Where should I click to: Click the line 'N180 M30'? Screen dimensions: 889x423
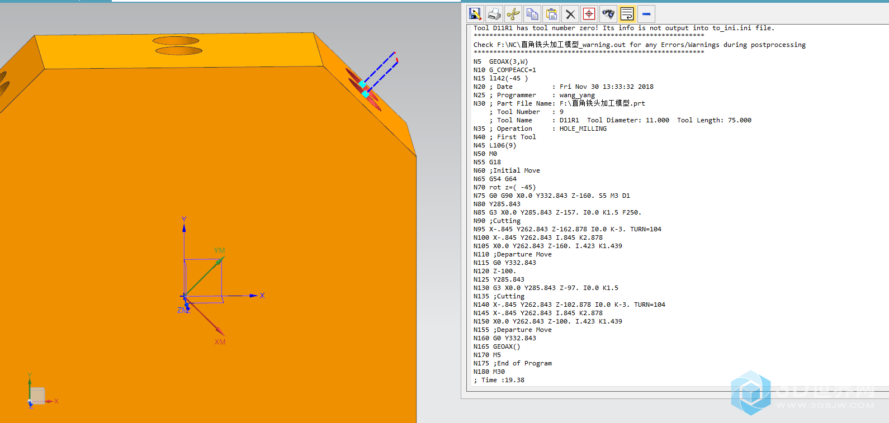pos(489,372)
